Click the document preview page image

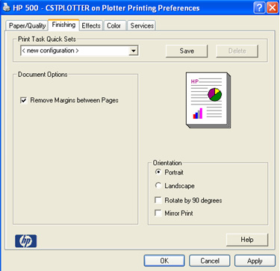coord(208,100)
